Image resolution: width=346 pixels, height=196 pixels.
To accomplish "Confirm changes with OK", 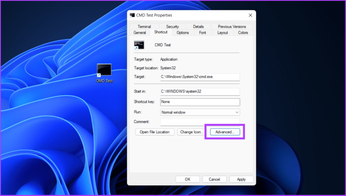I will point(188,179).
